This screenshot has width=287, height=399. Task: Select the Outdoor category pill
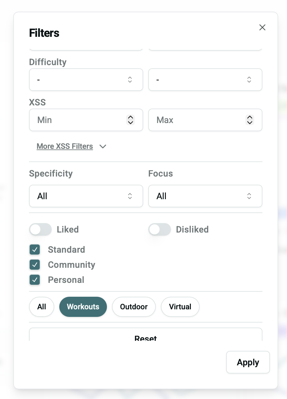pyautogui.click(x=134, y=307)
